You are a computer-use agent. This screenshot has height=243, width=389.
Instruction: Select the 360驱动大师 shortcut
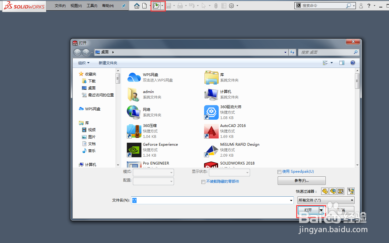coord(223,112)
